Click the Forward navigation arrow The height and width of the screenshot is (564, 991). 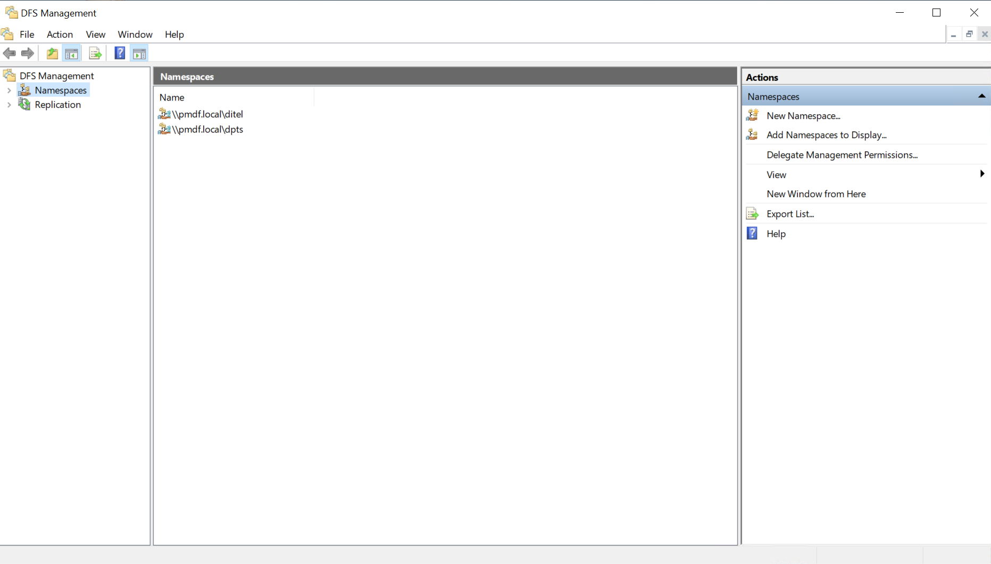[x=27, y=53]
